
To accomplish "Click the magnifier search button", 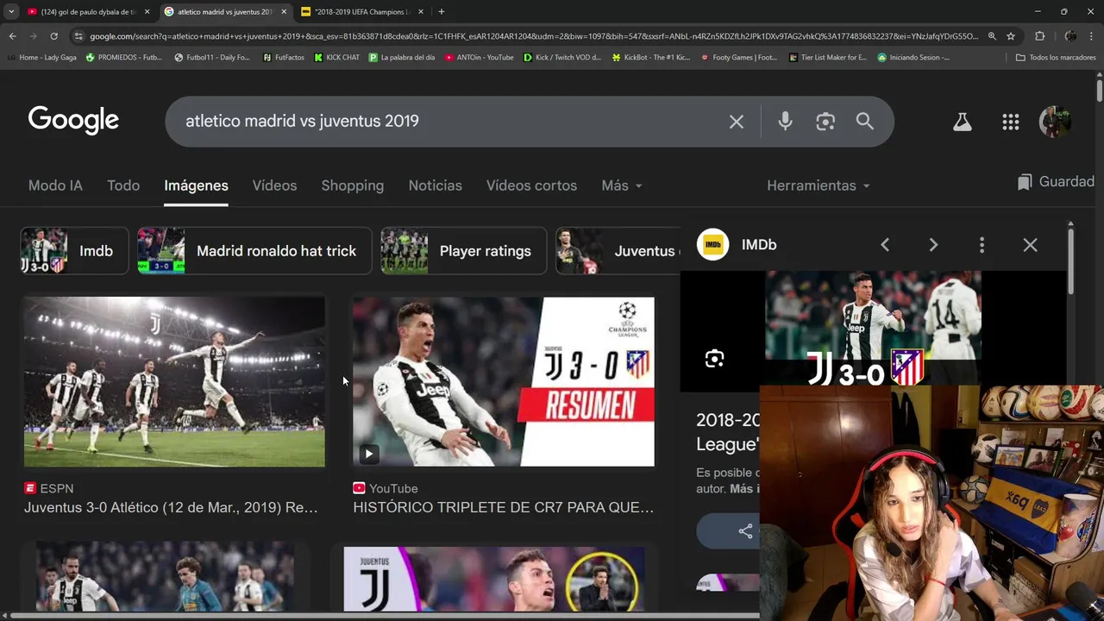I will [865, 122].
